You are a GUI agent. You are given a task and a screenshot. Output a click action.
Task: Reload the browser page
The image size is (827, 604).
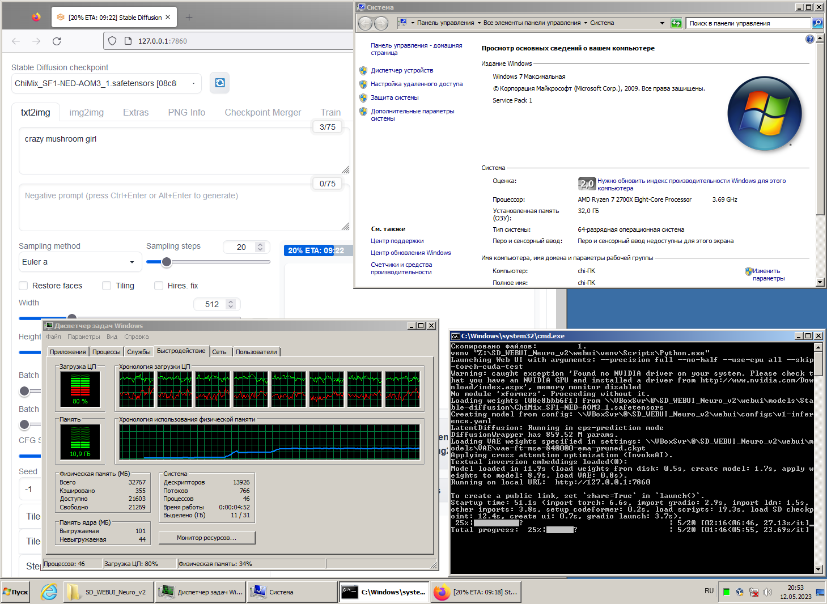tap(57, 41)
